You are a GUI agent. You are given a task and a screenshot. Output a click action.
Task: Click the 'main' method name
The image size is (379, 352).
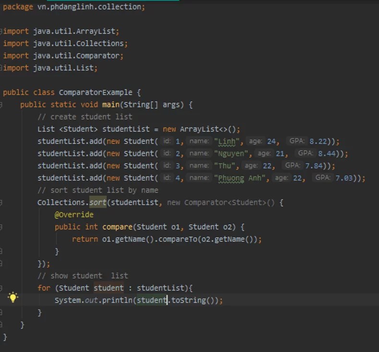(111, 105)
